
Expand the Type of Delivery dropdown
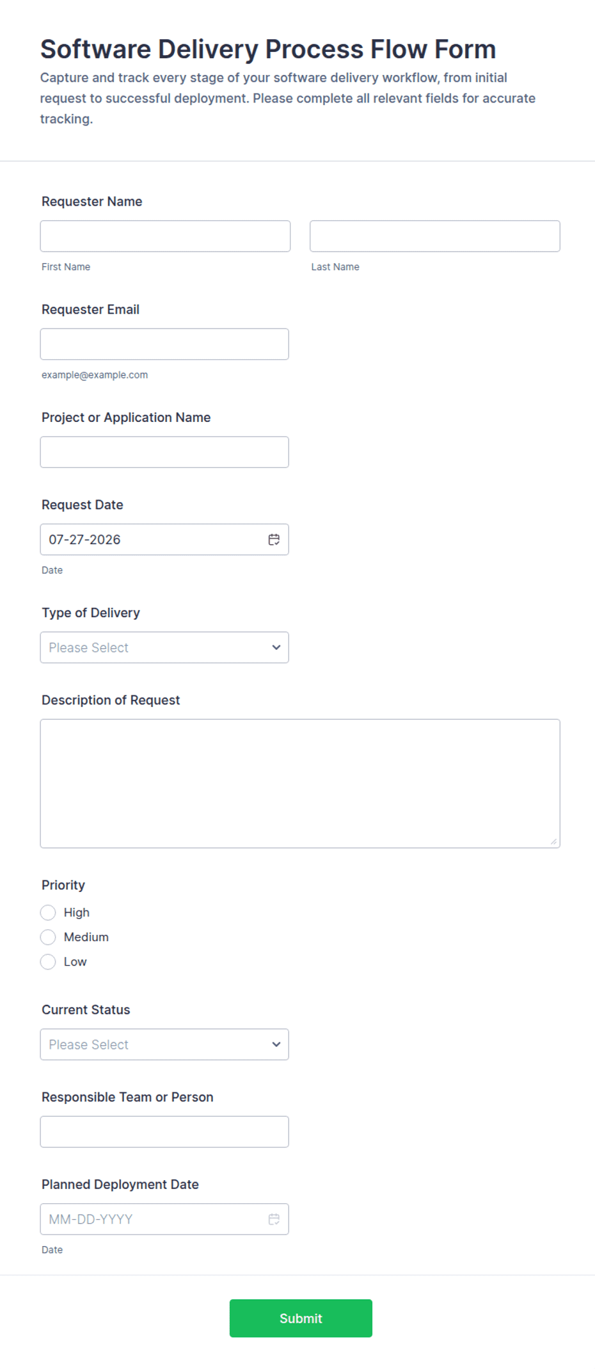point(164,647)
